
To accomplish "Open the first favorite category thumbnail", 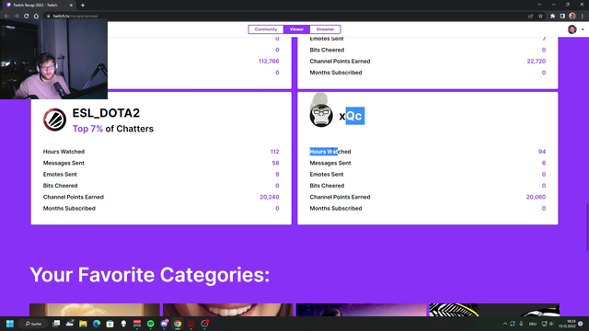I will (x=95, y=310).
